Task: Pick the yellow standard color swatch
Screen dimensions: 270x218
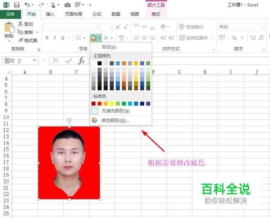Action: pyautogui.click(x=112, y=104)
